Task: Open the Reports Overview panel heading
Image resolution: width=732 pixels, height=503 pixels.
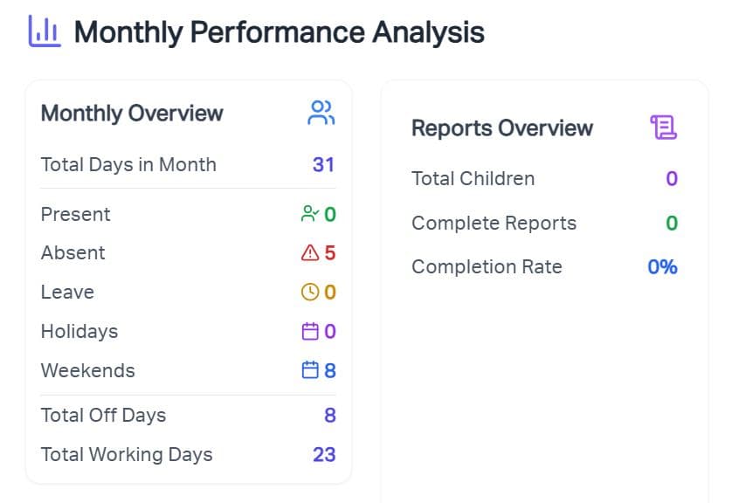Action: 502,127
